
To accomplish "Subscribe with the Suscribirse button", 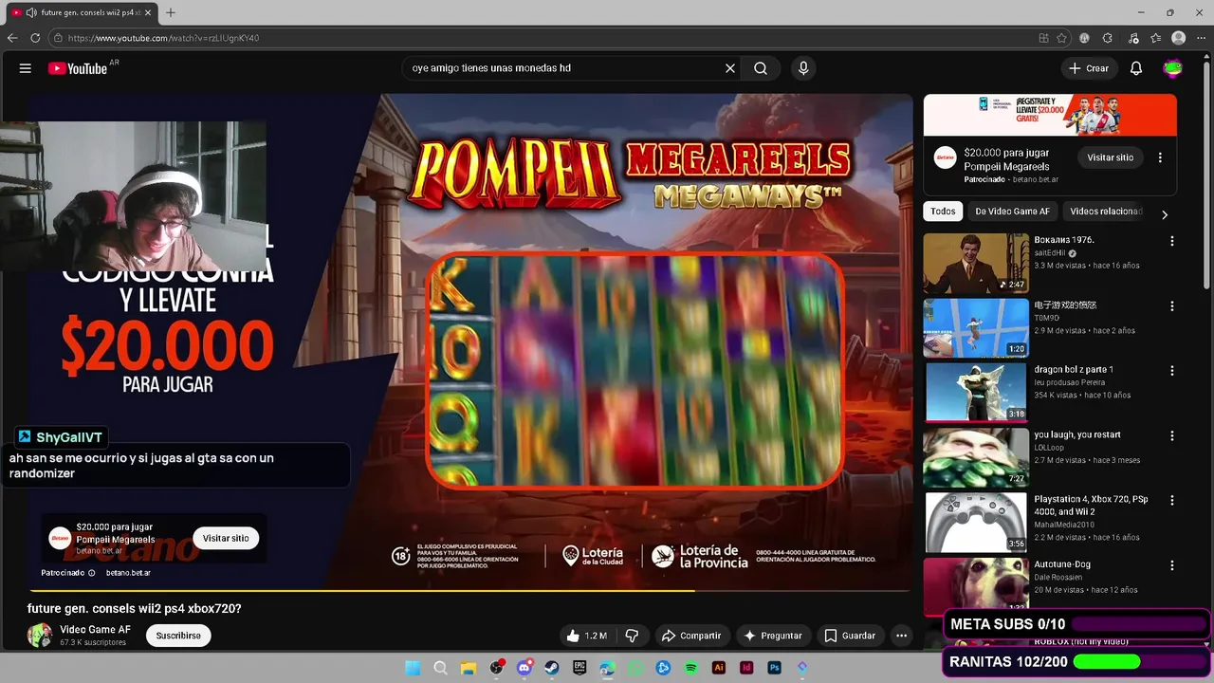I will coord(178,636).
